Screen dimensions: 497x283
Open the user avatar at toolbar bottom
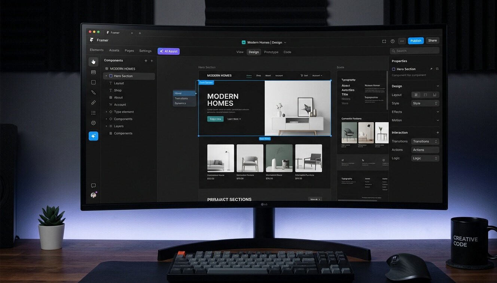[93, 195]
